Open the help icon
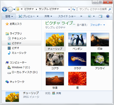This screenshot has width=114, height=105. point(108,16)
